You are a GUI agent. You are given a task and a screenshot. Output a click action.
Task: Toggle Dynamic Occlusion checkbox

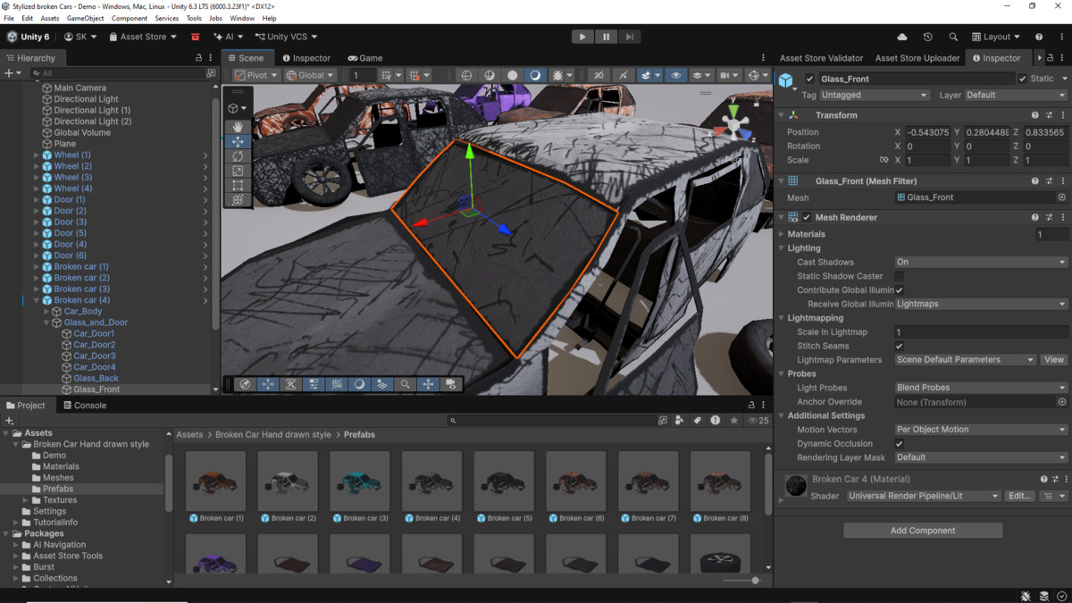point(899,443)
